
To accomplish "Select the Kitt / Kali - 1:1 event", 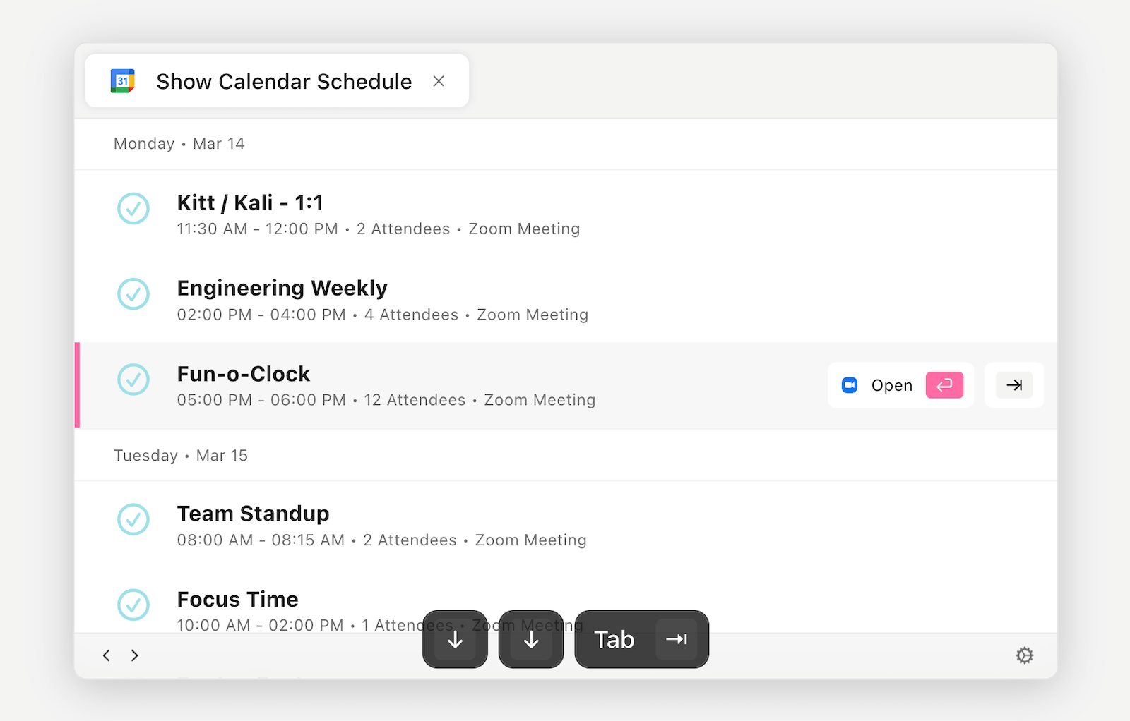I will click(x=250, y=203).
